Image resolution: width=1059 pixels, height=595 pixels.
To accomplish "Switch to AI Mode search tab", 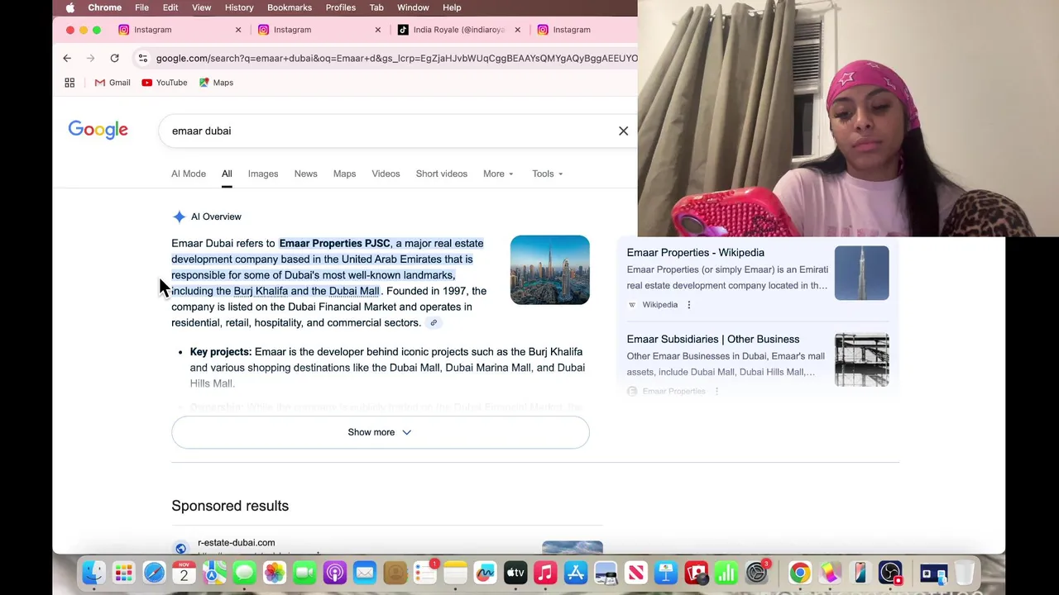I will [189, 174].
